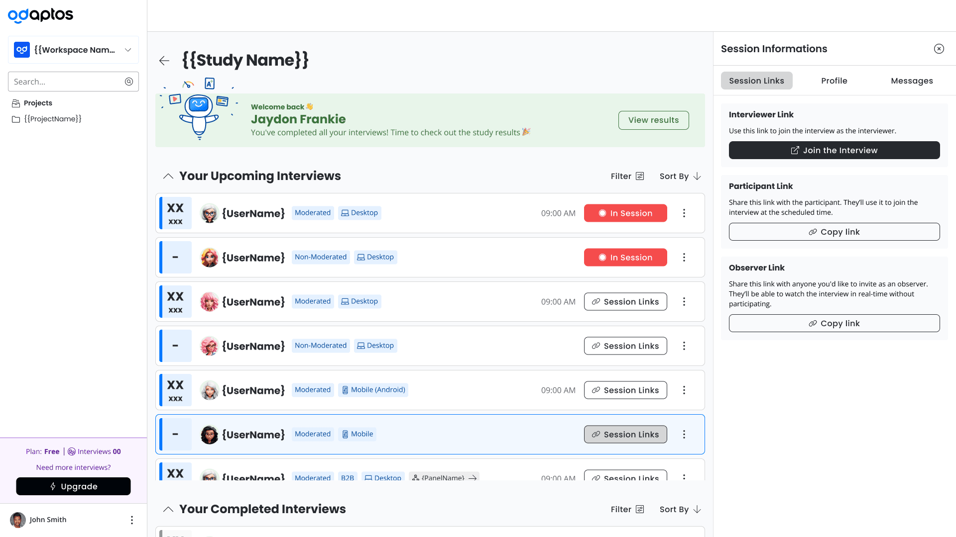956x537 pixels.
Task: Click the adaptos logo
Action: point(40,15)
